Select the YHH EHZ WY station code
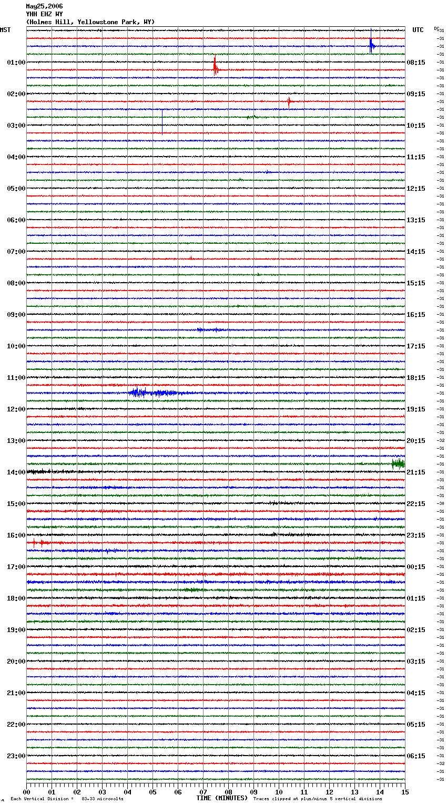447x806 pixels. (x=44, y=14)
